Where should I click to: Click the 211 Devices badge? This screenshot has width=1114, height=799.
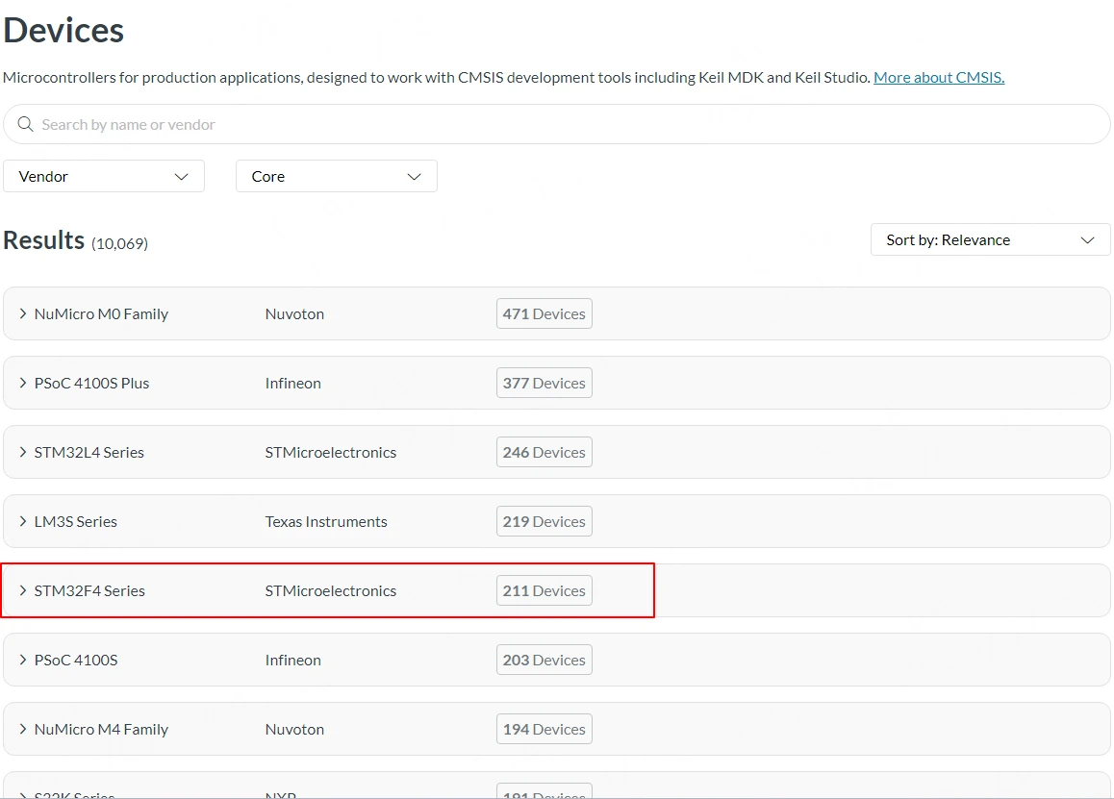544,591
